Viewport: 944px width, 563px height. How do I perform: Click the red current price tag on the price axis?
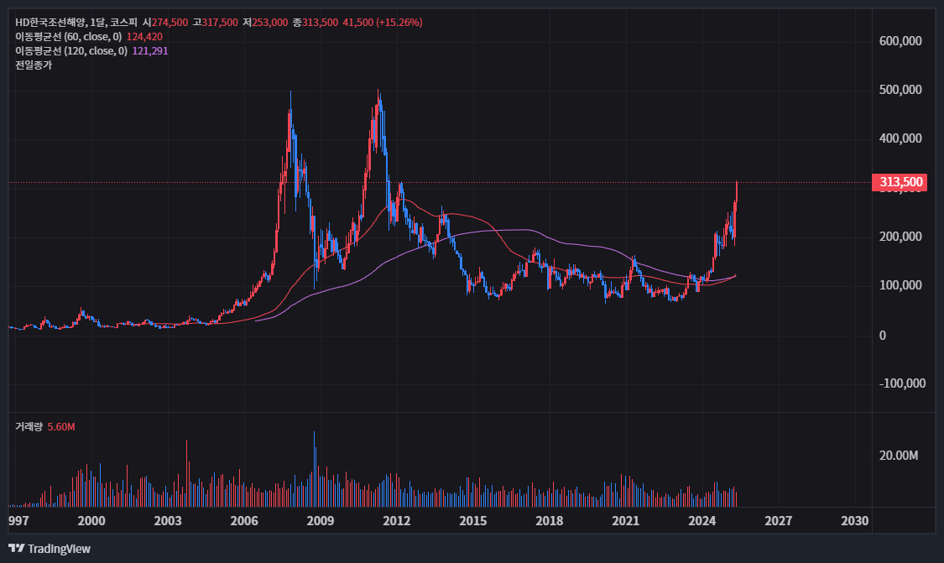[900, 182]
